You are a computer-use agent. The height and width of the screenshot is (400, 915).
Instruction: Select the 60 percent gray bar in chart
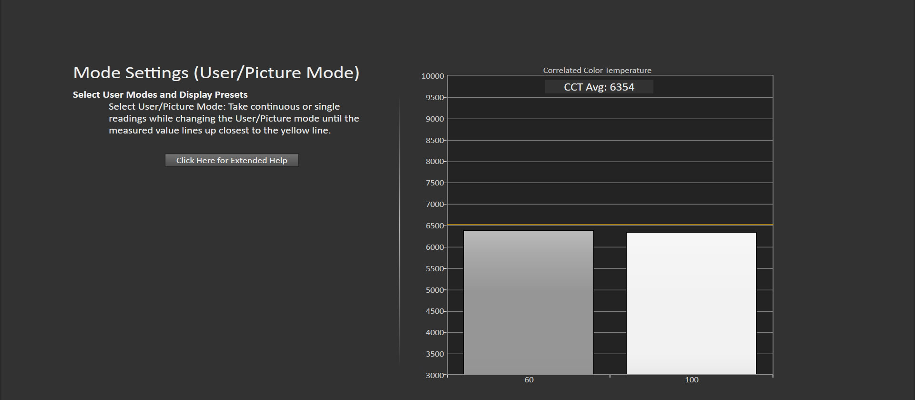point(529,303)
